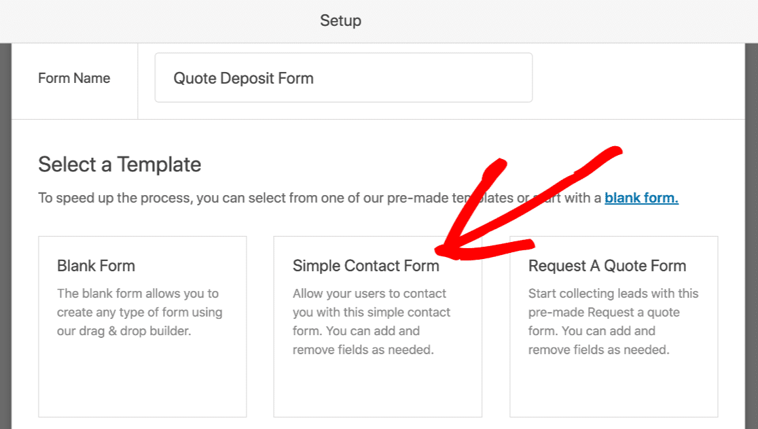The width and height of the screenshot is (758, 429).
Task: Click the 'To speed up the process' paragraph
Action: coord(358,198)
